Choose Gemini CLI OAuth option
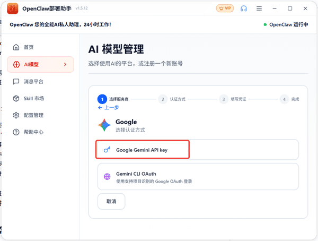The height and width of the screenshot is (241, 318). pyautogui.click(x=198, y=177)
